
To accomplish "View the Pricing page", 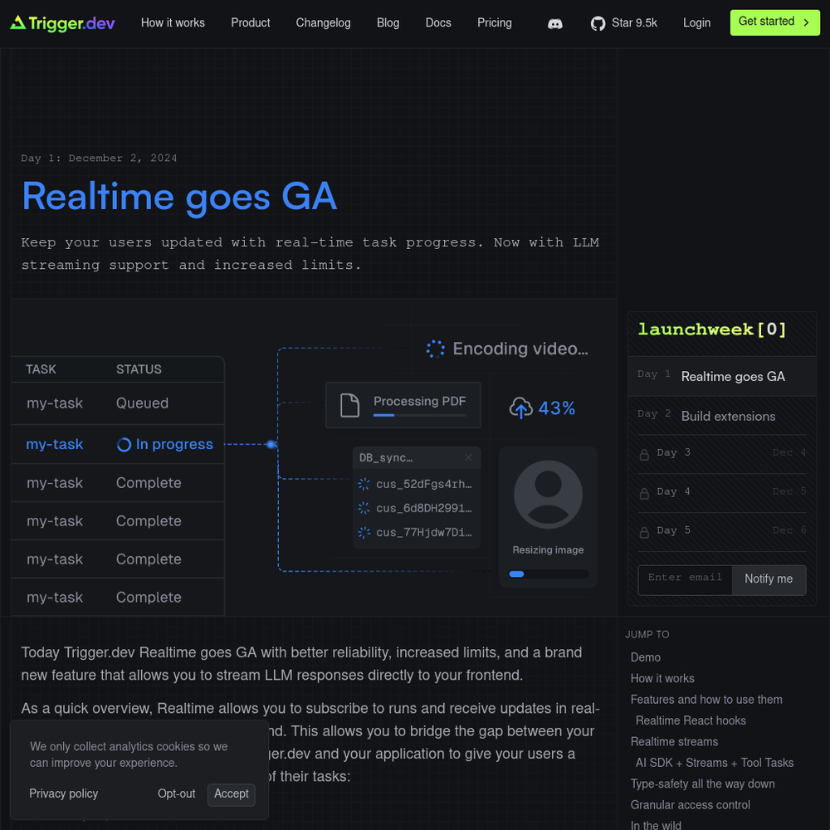I will (x=495, y=22).
